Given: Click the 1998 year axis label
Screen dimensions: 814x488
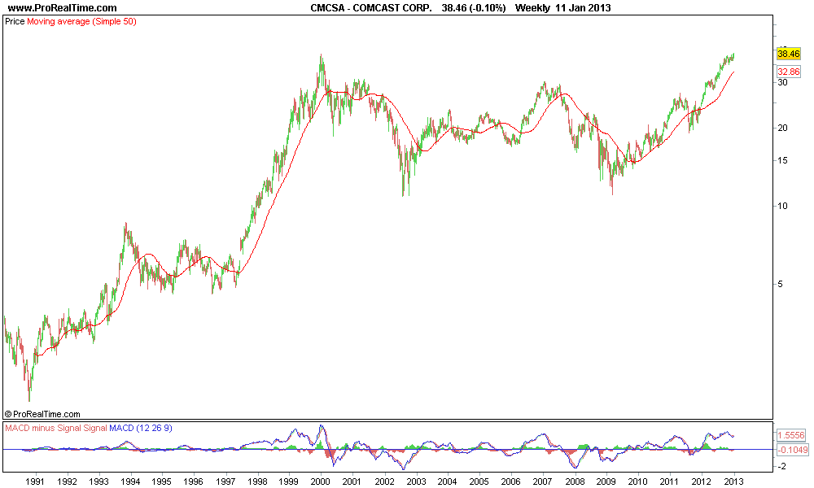Looking at the screenshot, I should pos(257,481).
